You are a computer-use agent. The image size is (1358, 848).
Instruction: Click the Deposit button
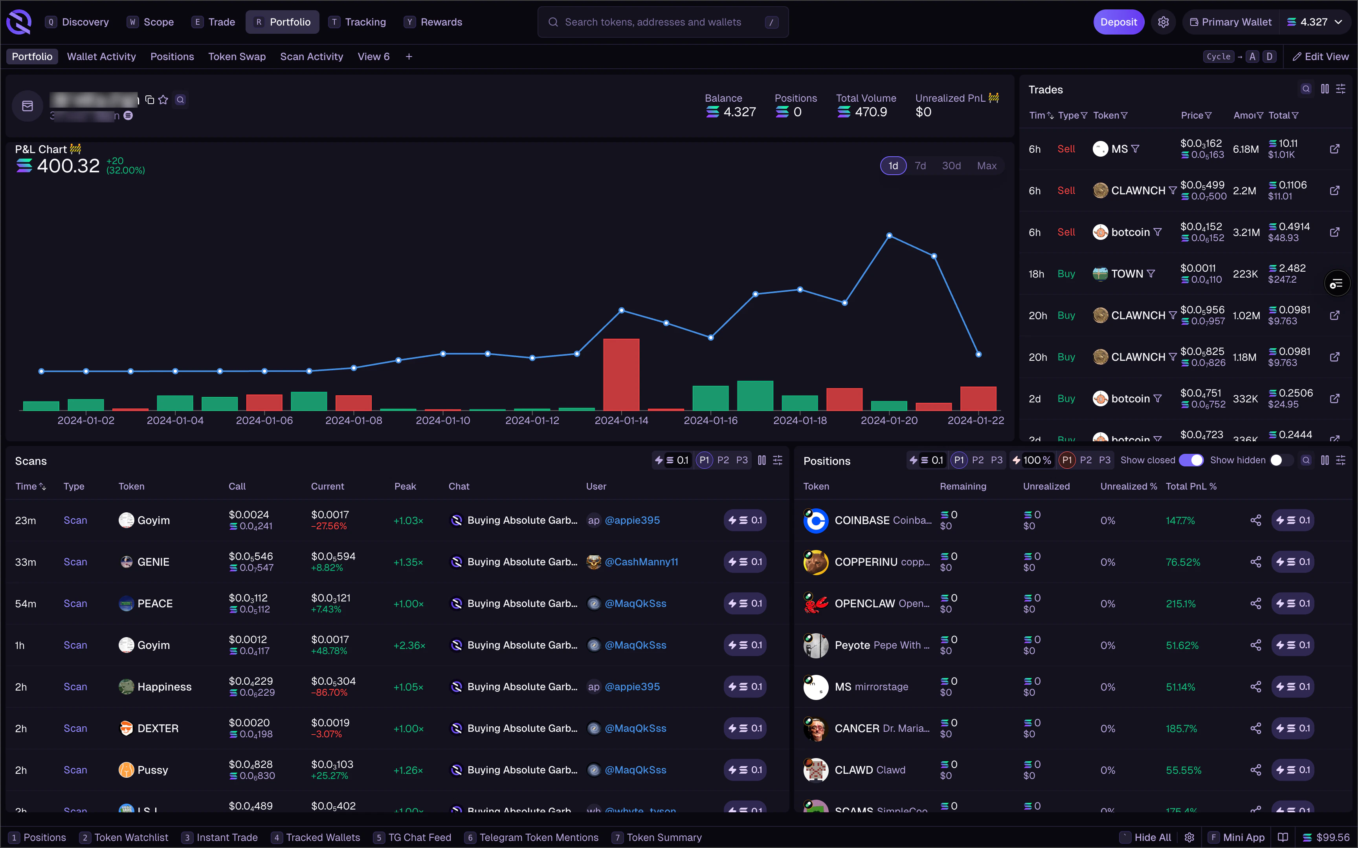[1118, 22]
